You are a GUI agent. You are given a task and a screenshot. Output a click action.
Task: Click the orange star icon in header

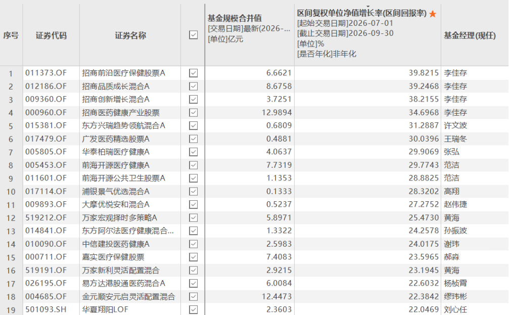pos(432,14)
